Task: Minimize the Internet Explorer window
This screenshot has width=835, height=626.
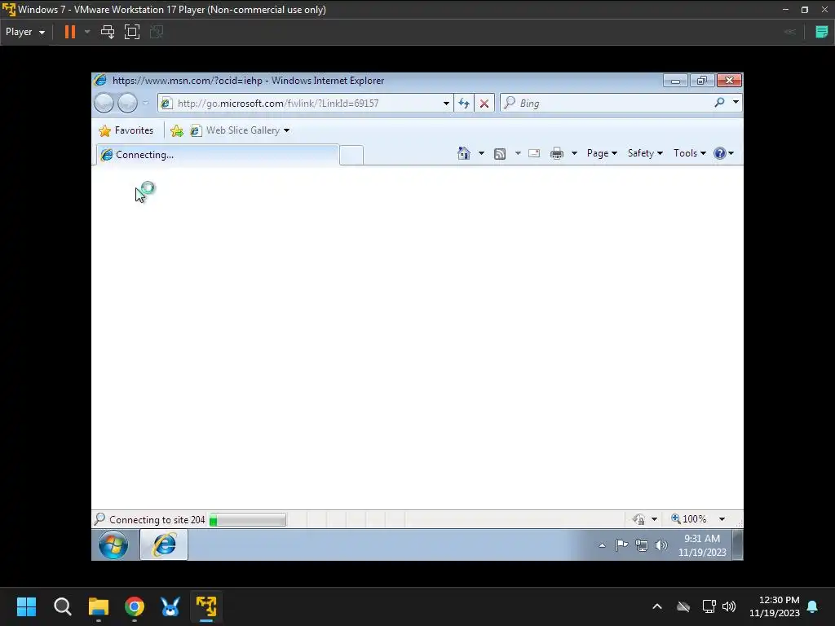Action: [675, 81]
